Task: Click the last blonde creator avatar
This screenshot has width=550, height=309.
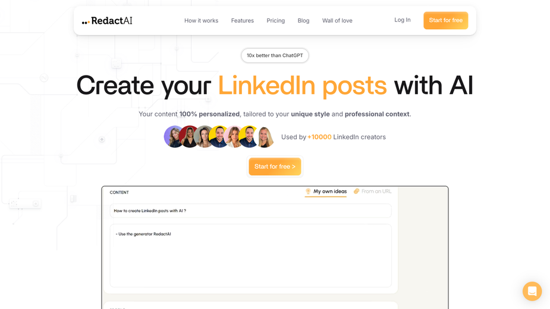Action: [265, 137]
